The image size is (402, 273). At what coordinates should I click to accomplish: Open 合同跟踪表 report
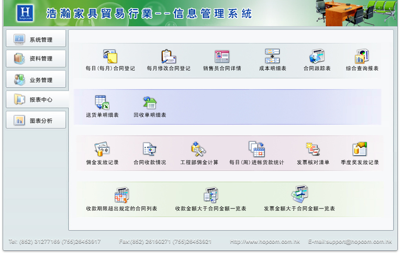point(317,56)
